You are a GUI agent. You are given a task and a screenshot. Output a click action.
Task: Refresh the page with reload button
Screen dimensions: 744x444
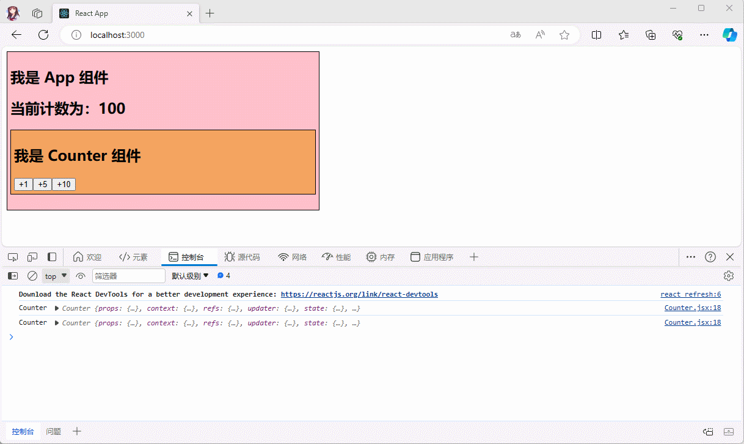(43, 35)
